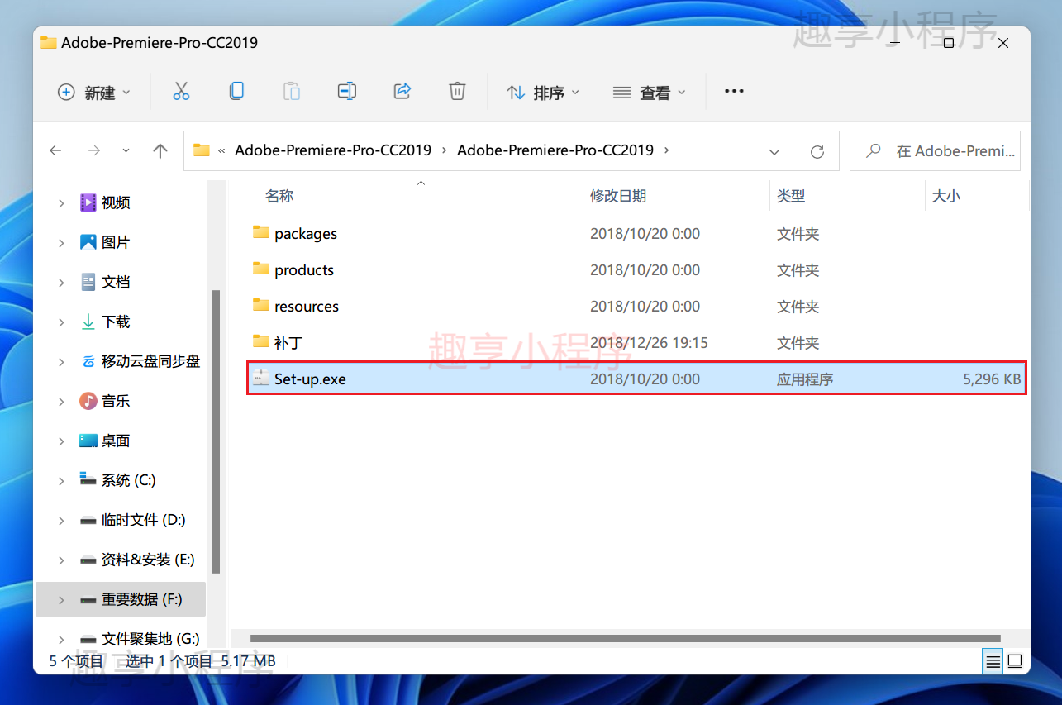This screenshot has height=705, width=1062.
Task: Close the Explorer window
Action: 1003,43
